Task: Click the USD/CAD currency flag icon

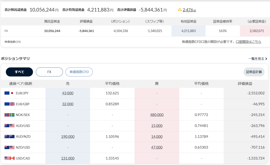Action: click(x=9, y=158)
